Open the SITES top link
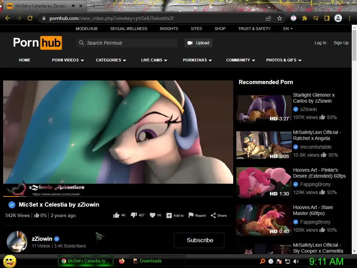Image resolution: width=357 pixels, height=268 pixels. (196, 29)
